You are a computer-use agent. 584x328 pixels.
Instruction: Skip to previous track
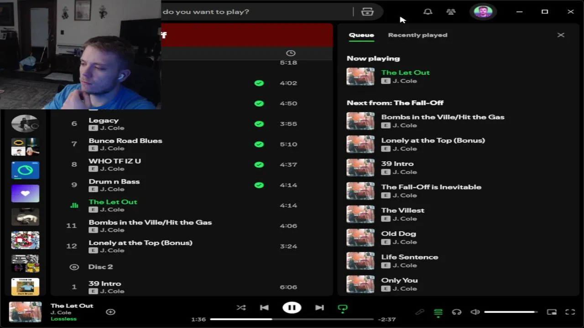(264, 307)
